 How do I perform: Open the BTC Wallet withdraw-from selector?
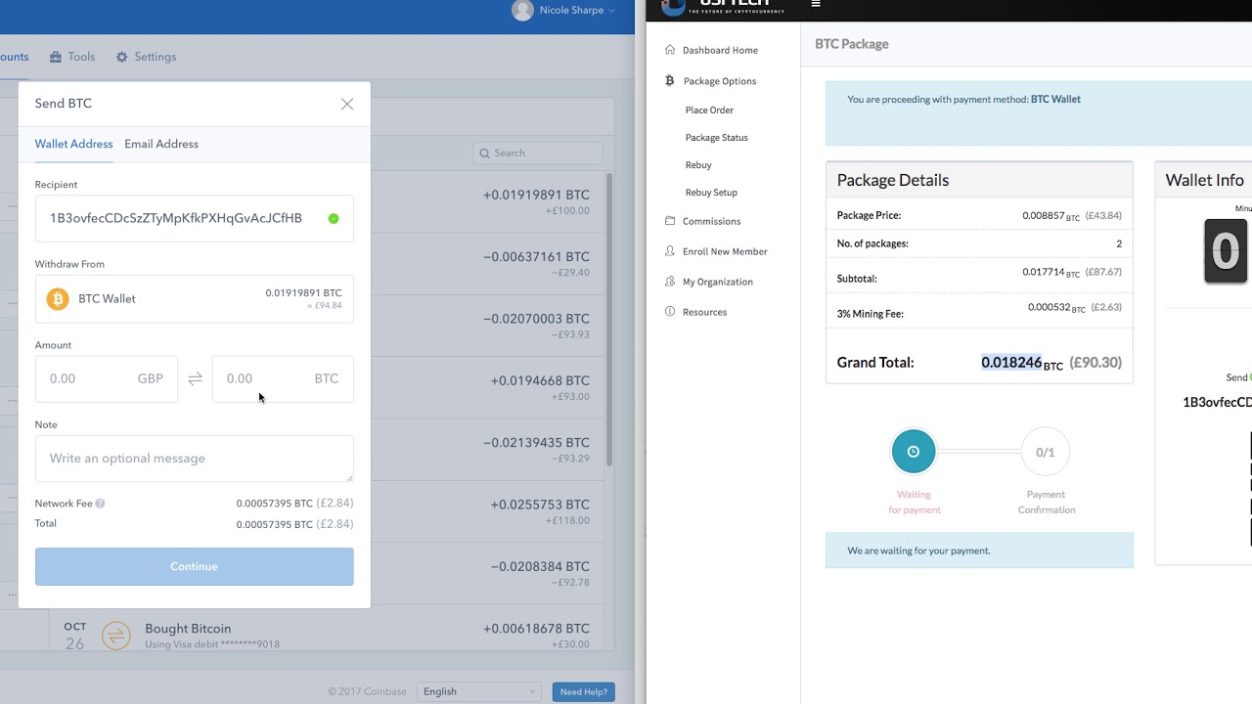pyautogui.click(x=195, y=299)
